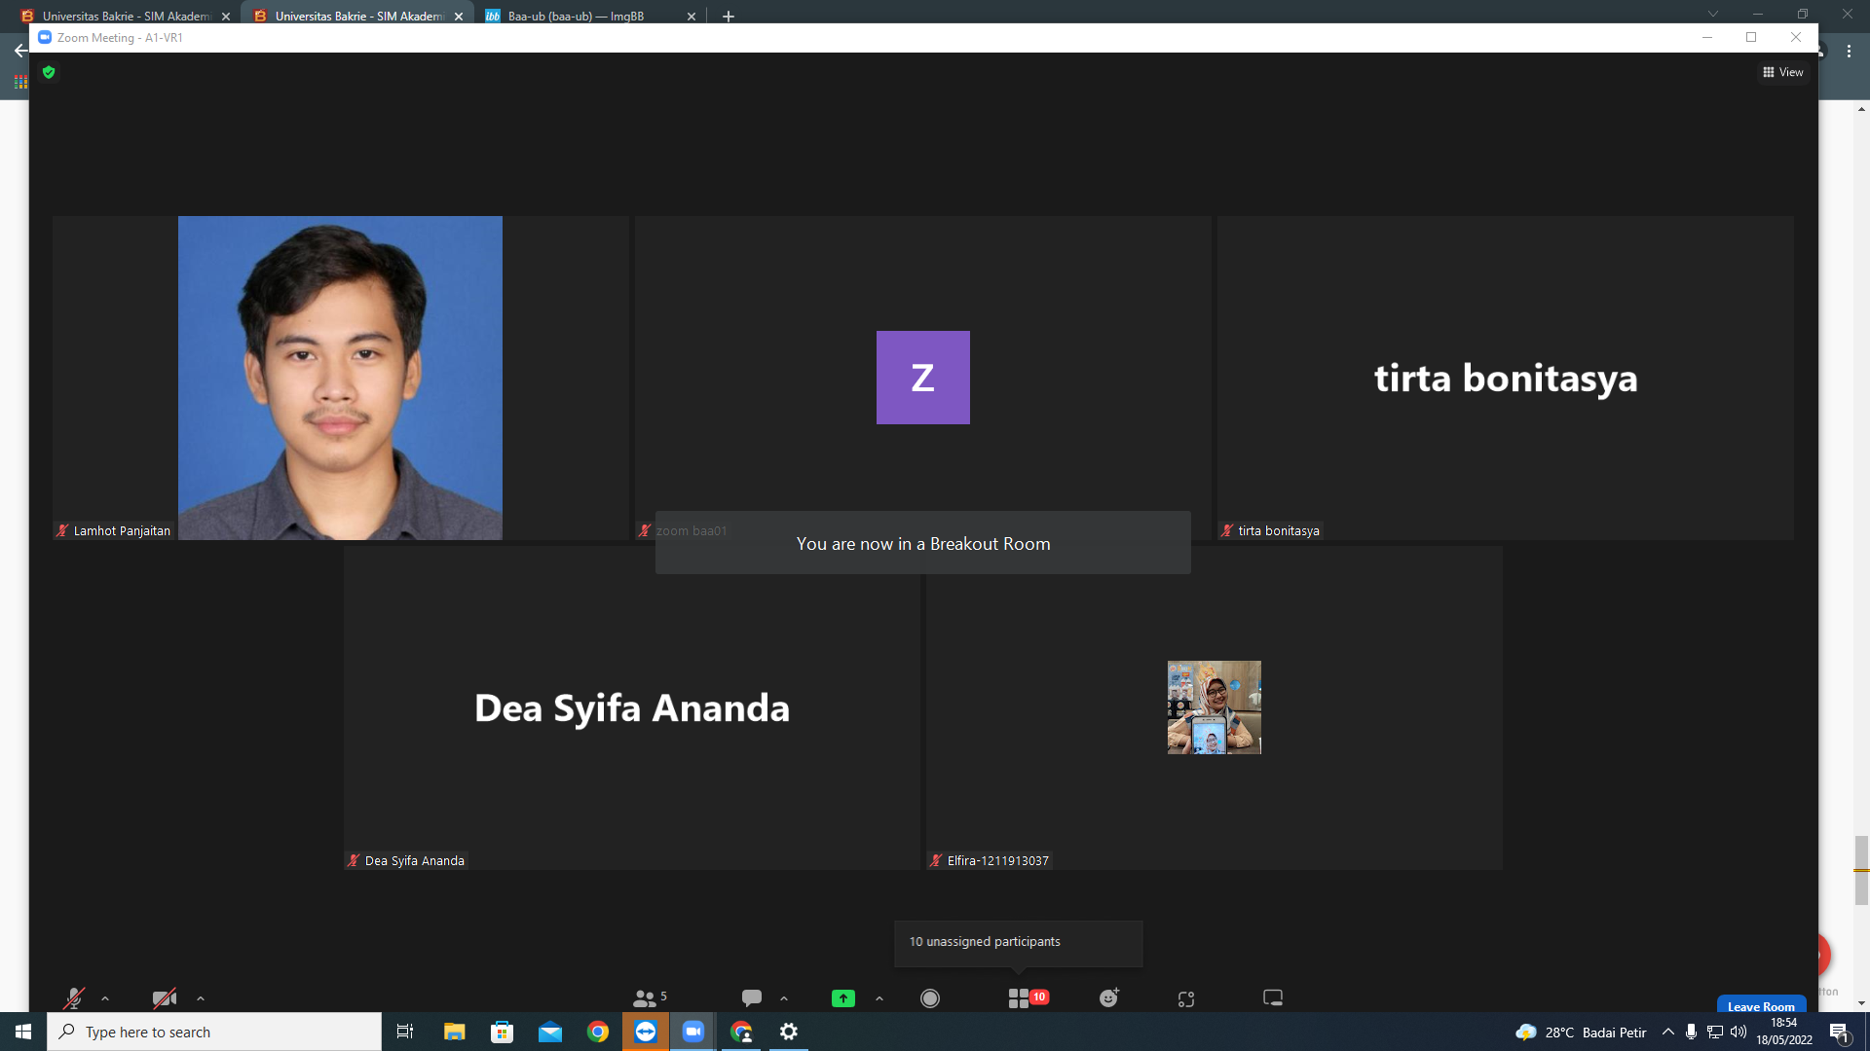Image resolution: width=1870 pixels, height=1051 pixels.
Task: Open Microsoft Store from taskbar
Action: click(502, 1032)
